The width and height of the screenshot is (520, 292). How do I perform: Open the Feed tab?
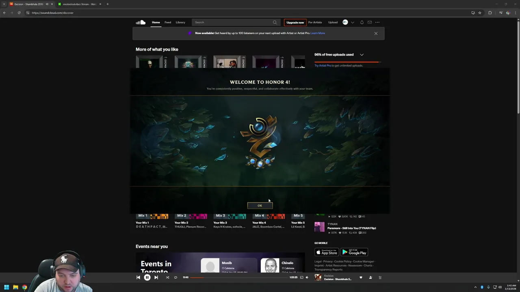[x=168, y=22]
